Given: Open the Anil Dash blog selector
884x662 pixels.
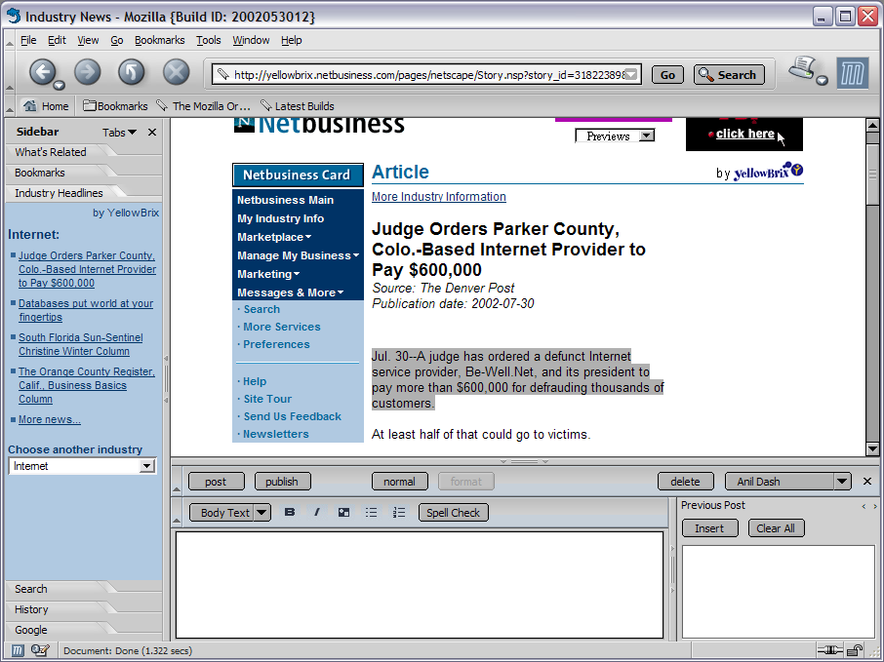Looking at the screenshot, I should [x=787, y=482].
